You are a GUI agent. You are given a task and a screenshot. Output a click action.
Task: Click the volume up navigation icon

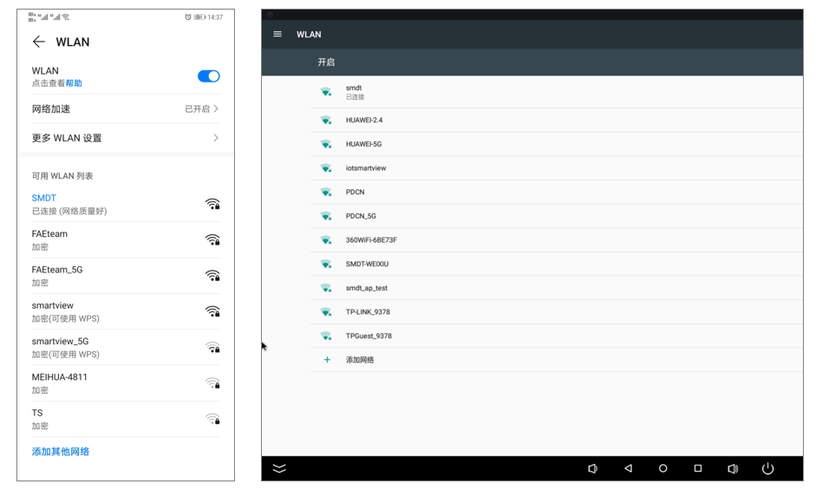733,468
